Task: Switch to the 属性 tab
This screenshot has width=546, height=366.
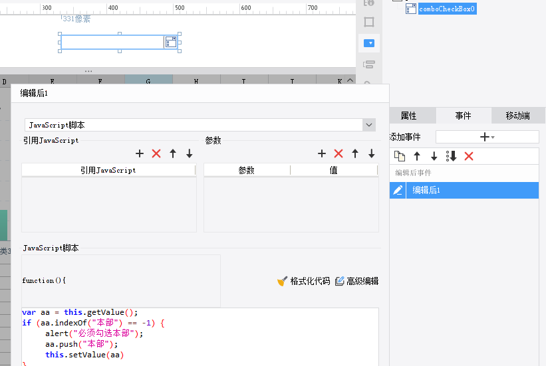Action: pos(408,116)
